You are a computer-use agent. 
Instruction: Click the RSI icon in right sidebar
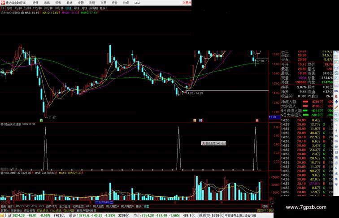point(336,91)
